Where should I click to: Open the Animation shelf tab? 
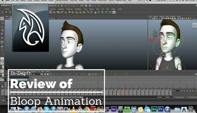point(53,9)
